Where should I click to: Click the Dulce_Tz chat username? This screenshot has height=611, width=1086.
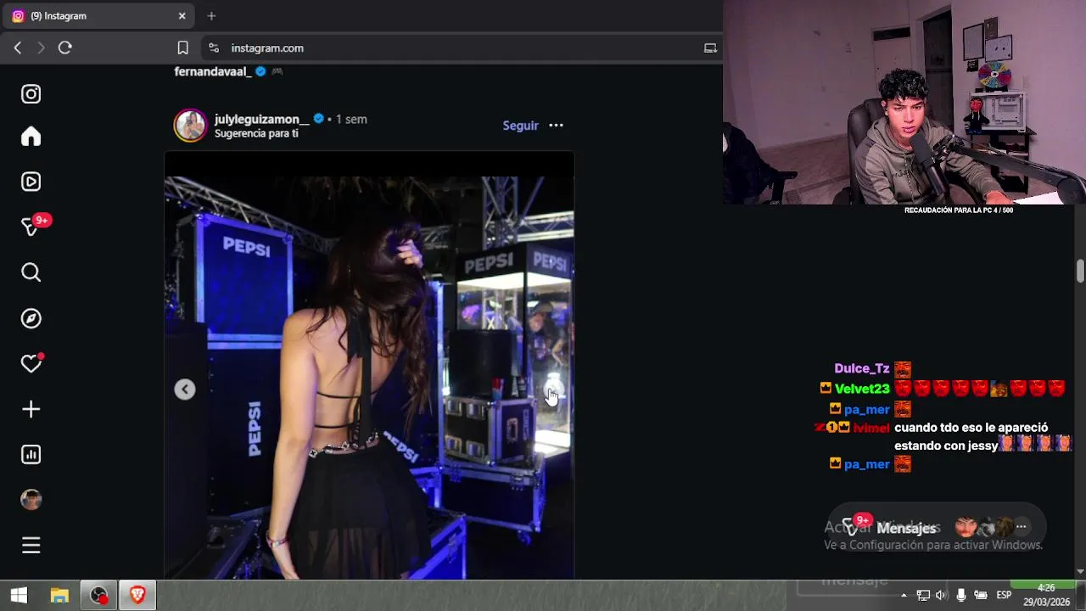click(862, 368)
